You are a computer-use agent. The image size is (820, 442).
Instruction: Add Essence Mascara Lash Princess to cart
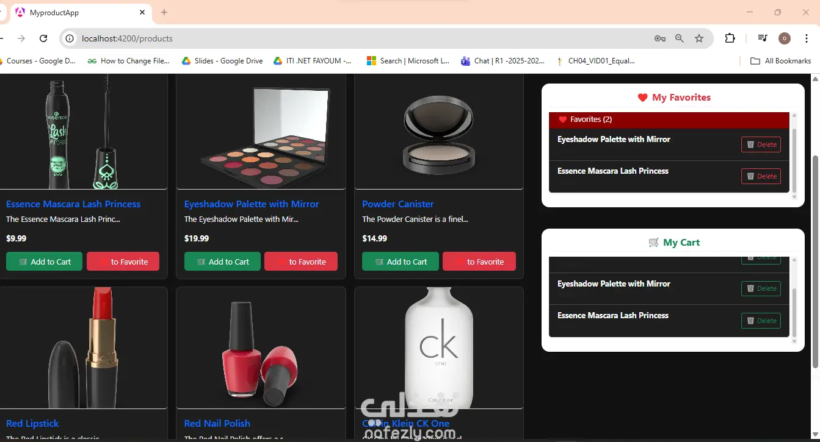pos(45,262)
